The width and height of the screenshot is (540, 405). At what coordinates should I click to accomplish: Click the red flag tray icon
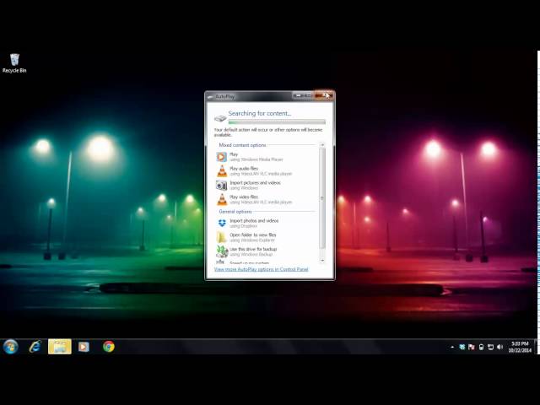click(x=472, y=347)
